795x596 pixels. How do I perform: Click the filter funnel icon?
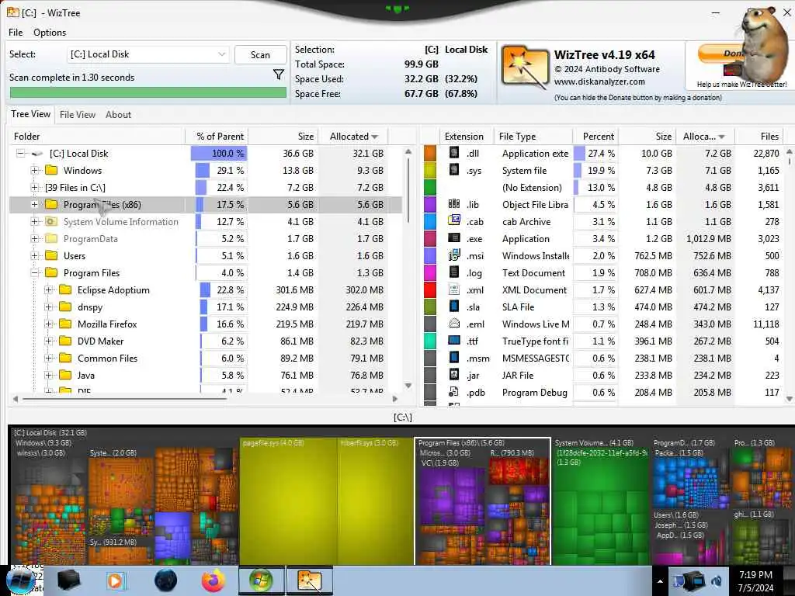[x=279, y=75]
